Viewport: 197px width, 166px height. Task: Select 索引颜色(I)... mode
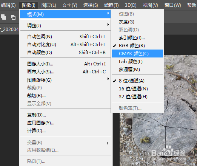coord(137,38)
